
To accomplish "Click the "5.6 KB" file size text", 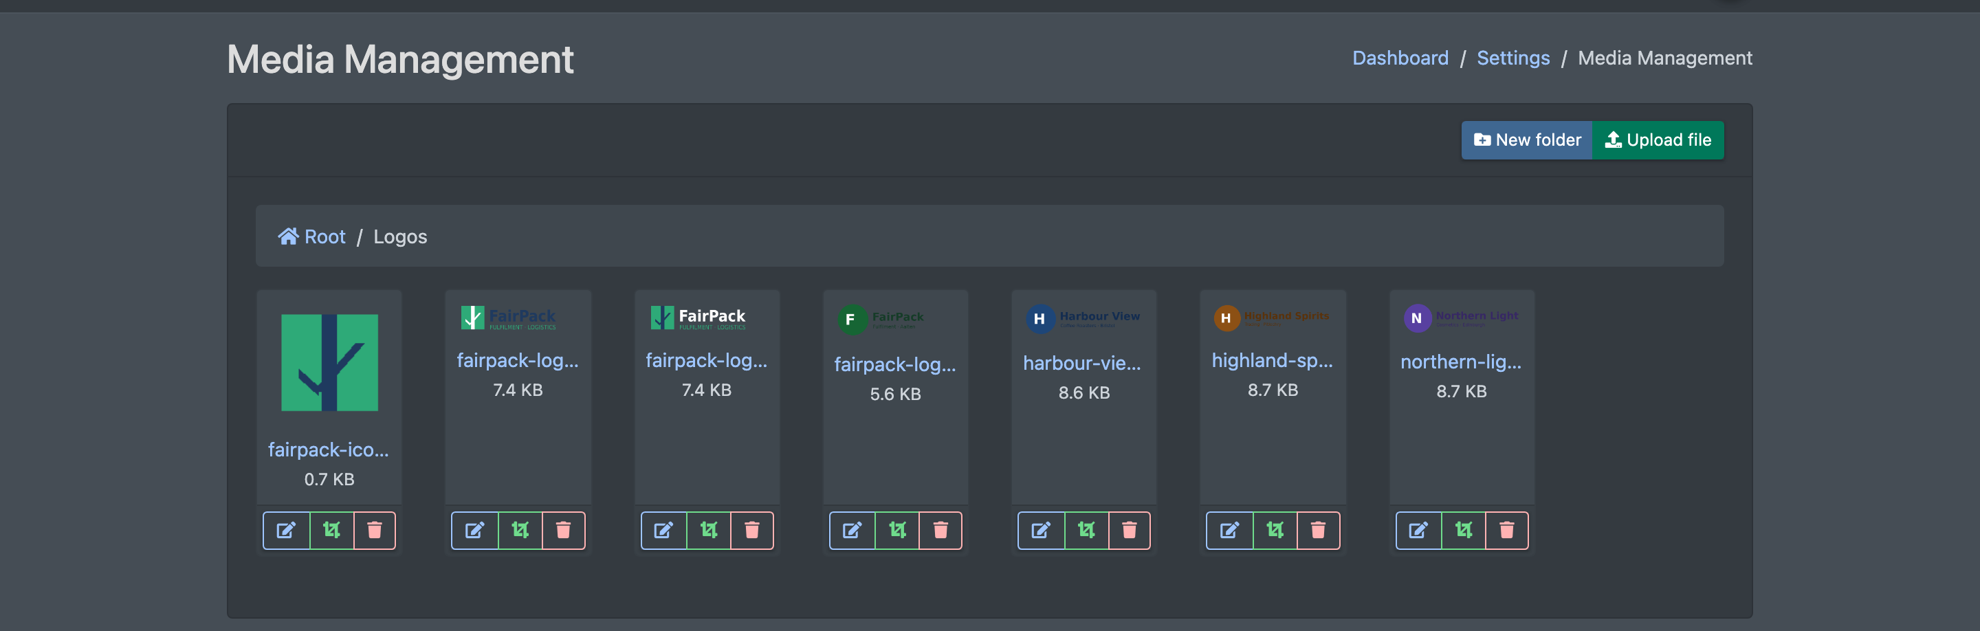I will [x=894, y=395].
